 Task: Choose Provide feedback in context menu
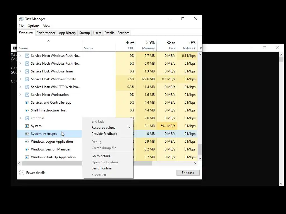(x=108, y=134)
